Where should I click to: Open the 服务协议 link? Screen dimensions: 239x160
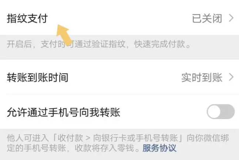click(159, 148)
